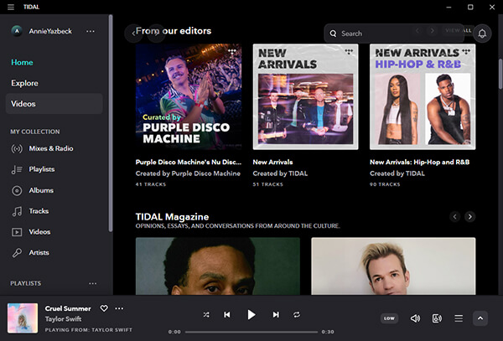The width and height of the screenshot is (503, 341).
Task: Open New Arrivals playlist cover
Action: (305, 97)
